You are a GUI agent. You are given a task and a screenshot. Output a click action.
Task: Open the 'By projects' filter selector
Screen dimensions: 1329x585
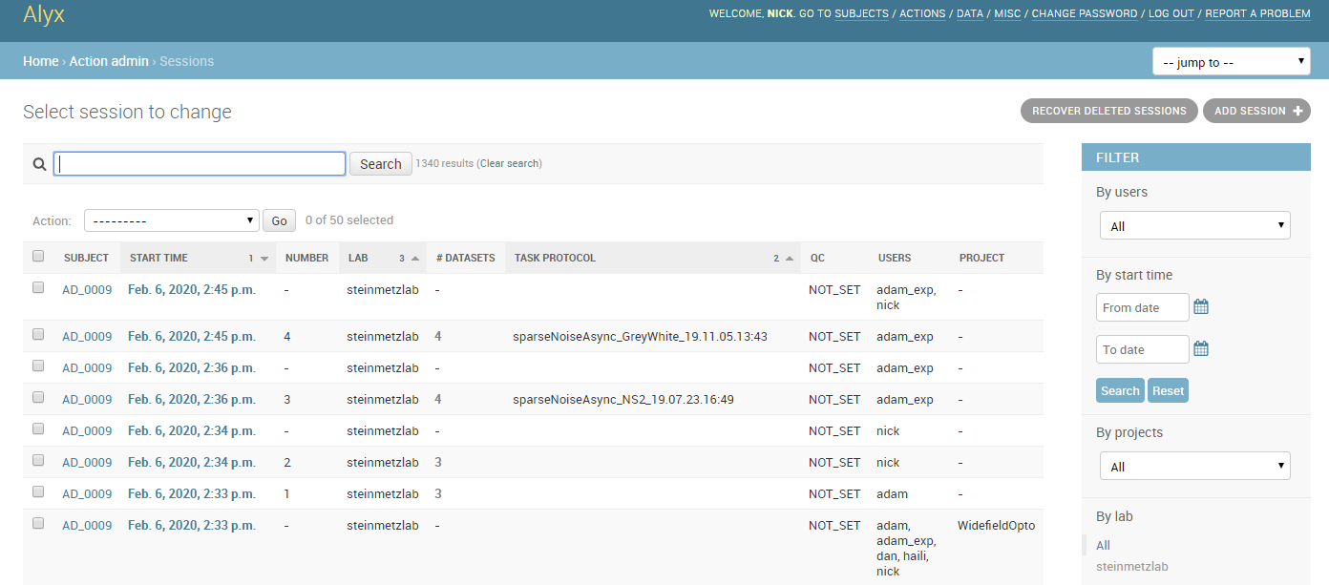(x=1194, y=465)
